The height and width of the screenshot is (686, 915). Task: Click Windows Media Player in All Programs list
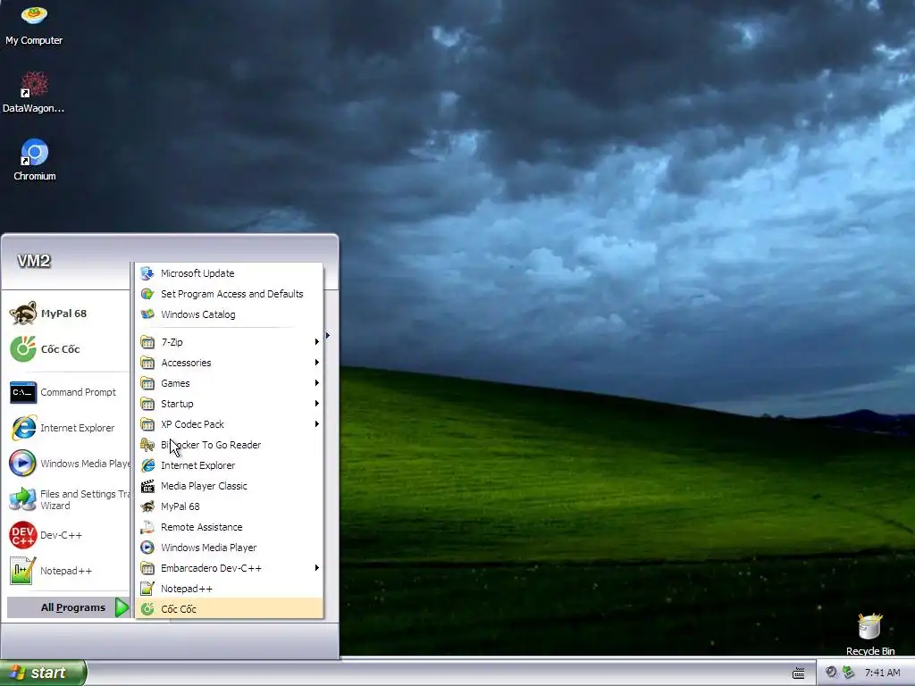pos(230,548)
